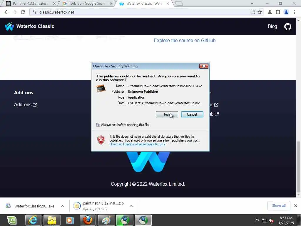
Task: Go forward in browser history
Action: click(15, 12)
